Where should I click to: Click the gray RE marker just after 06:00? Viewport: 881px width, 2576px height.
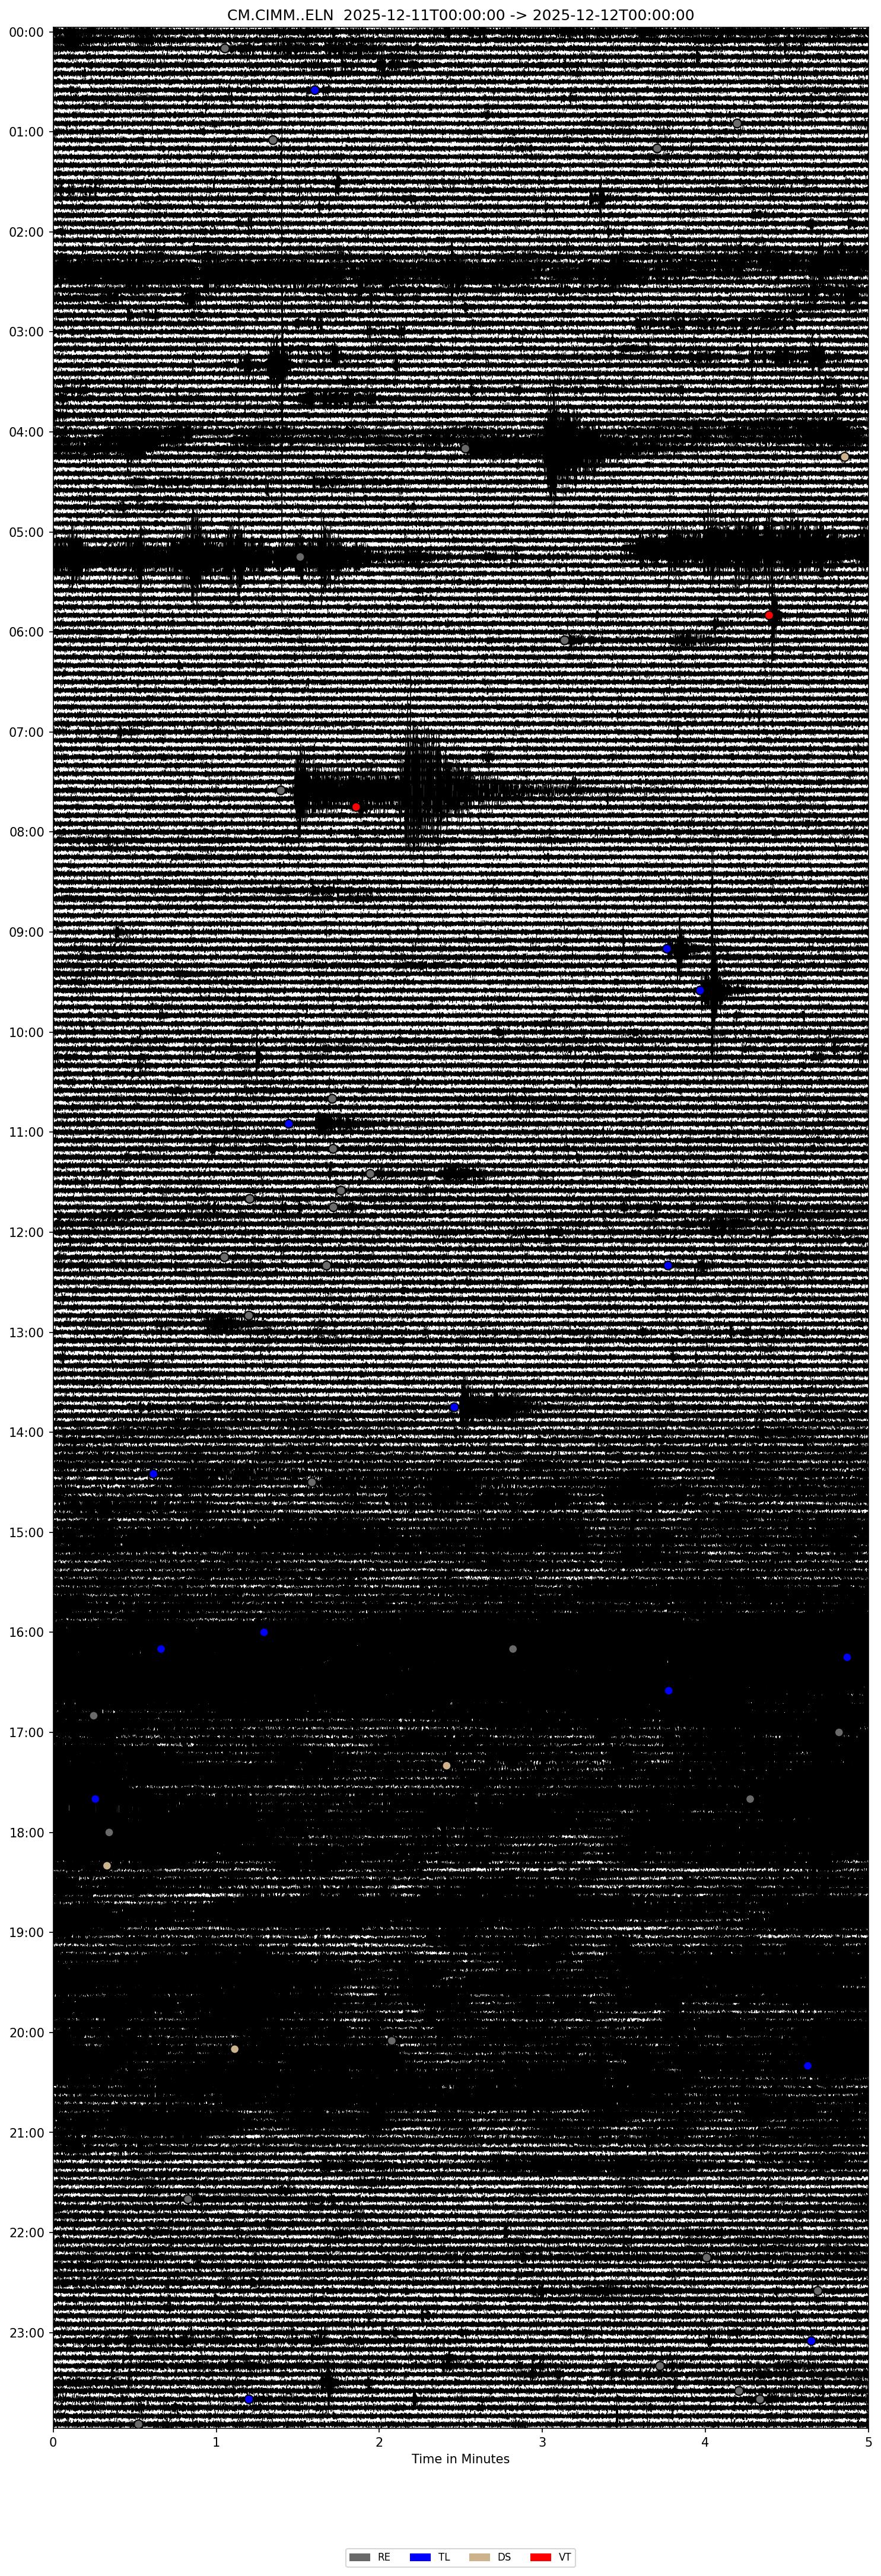[x=565, y=640]
